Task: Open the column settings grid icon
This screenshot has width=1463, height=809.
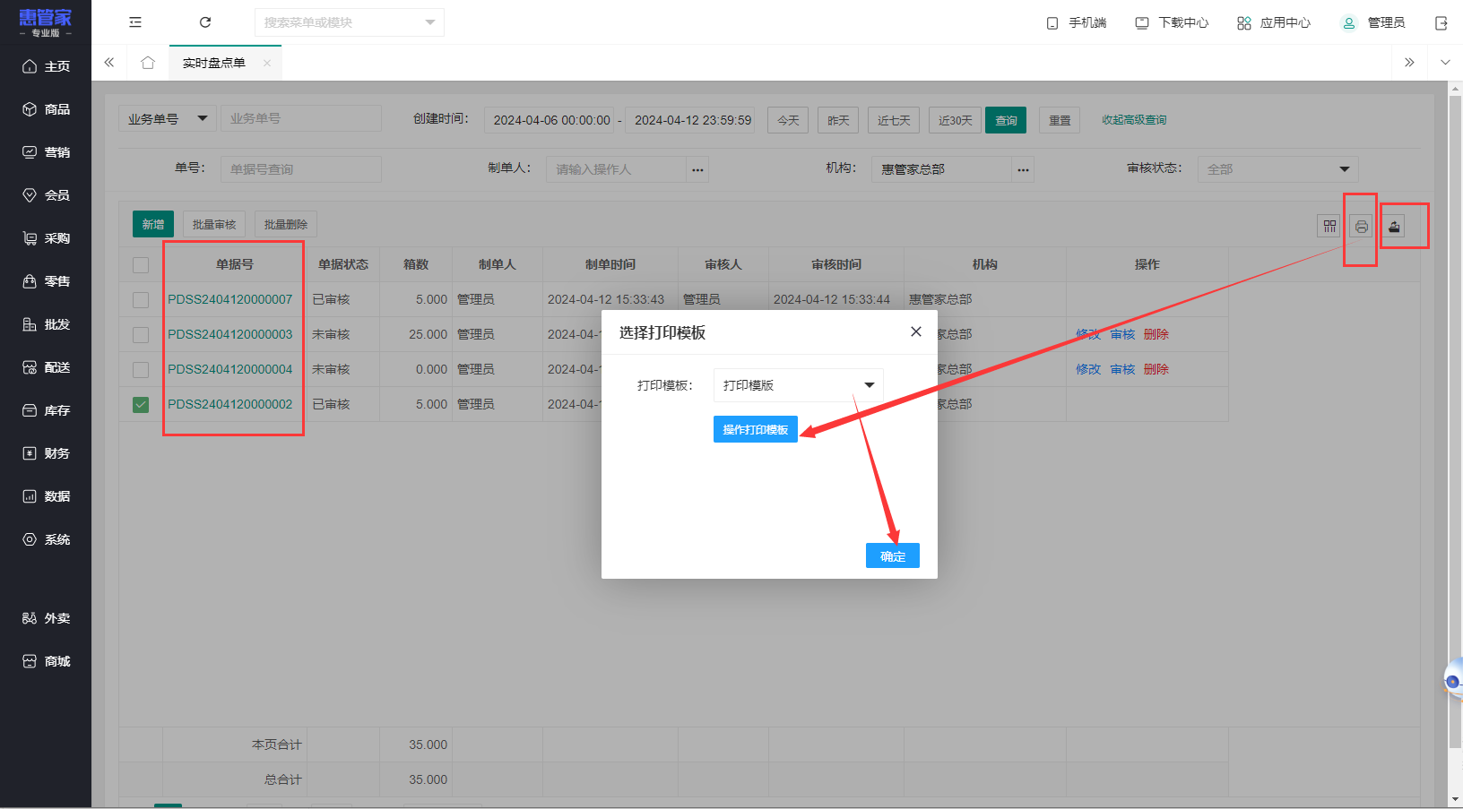Action: pyautogui.click(x=1329, y=227)
